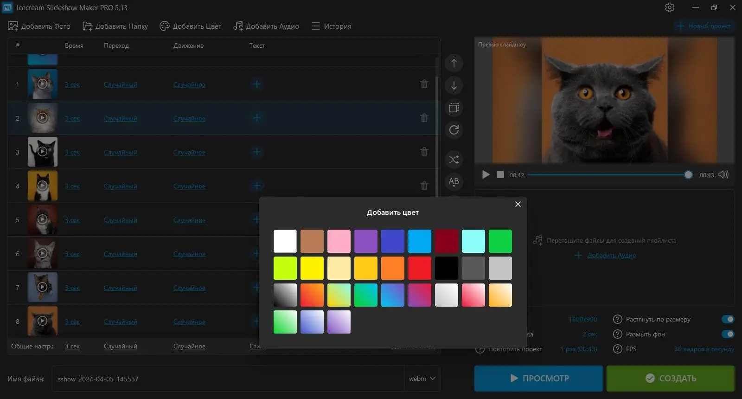Add text to slide 2 with plus icon

point(256,118)
